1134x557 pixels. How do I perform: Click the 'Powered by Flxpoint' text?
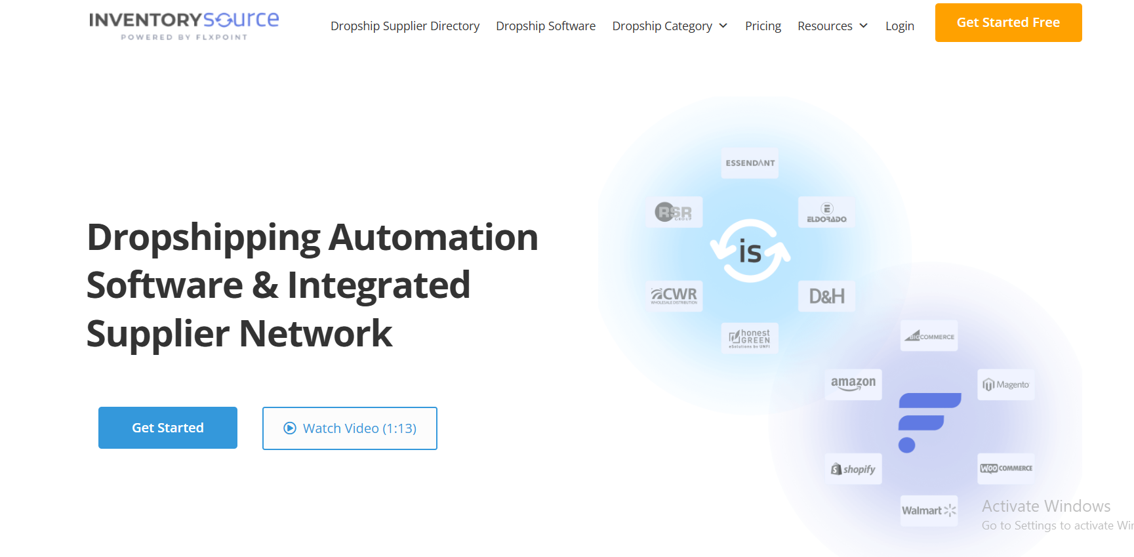[x=184, y=37]
